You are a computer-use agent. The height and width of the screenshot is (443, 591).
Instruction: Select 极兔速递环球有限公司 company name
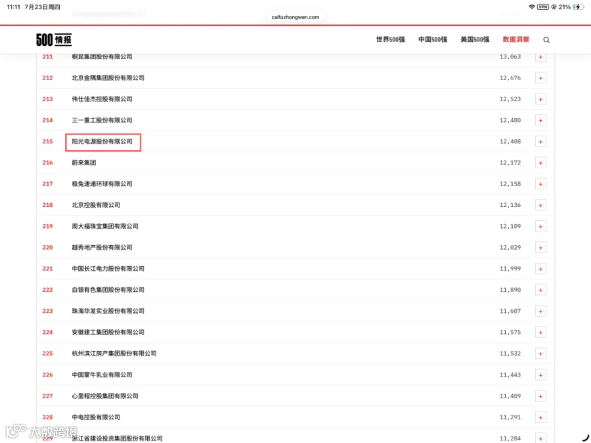tap(102, 184)
